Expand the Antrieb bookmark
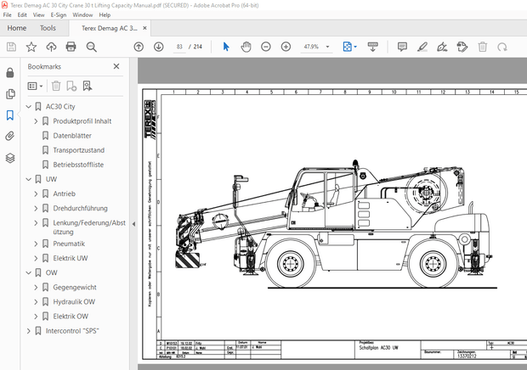 36,193
